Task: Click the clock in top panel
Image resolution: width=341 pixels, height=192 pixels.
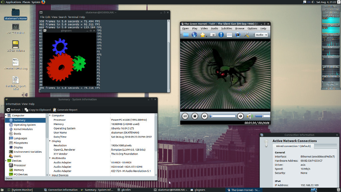Action: (x=326, y=2)
